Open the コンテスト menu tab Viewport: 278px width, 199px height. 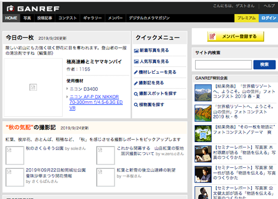pos(68,18)
